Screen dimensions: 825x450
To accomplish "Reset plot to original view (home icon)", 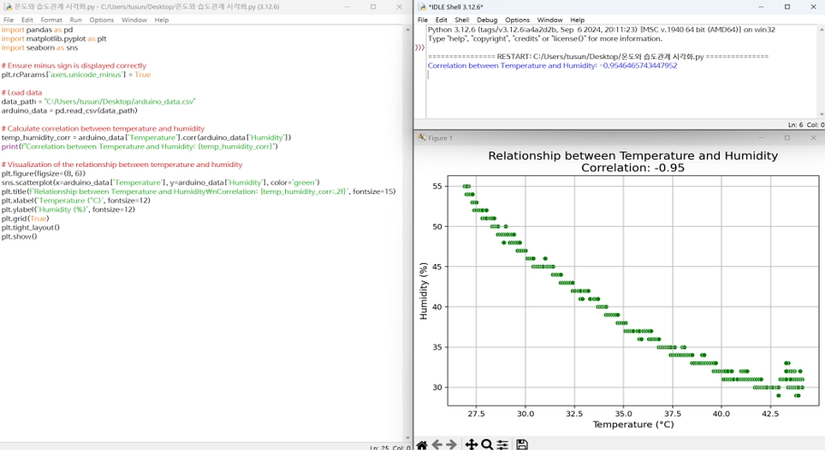I will 422,445.
